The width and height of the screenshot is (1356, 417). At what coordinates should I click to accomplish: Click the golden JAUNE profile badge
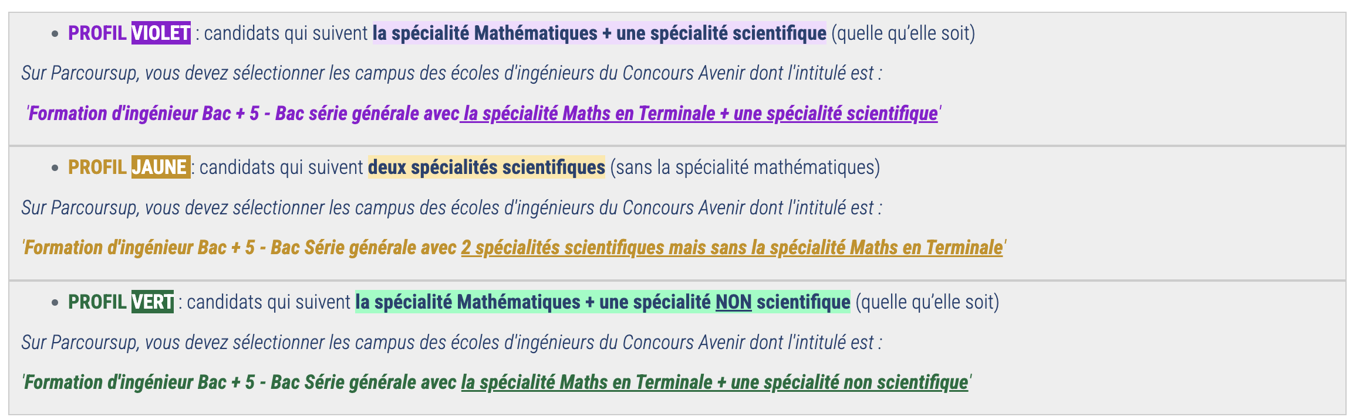(x=160, y=168)
